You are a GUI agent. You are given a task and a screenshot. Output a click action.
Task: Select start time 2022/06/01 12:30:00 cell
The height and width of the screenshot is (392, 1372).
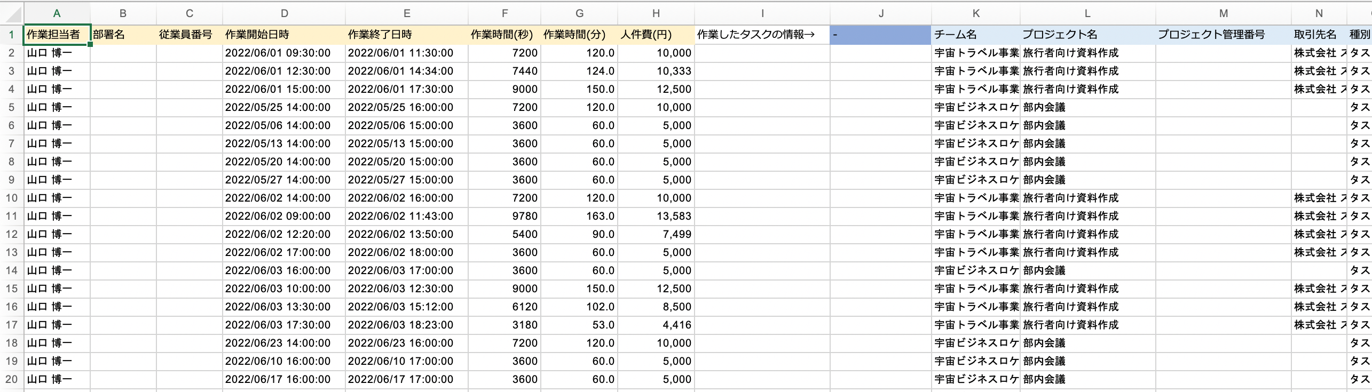284,71
